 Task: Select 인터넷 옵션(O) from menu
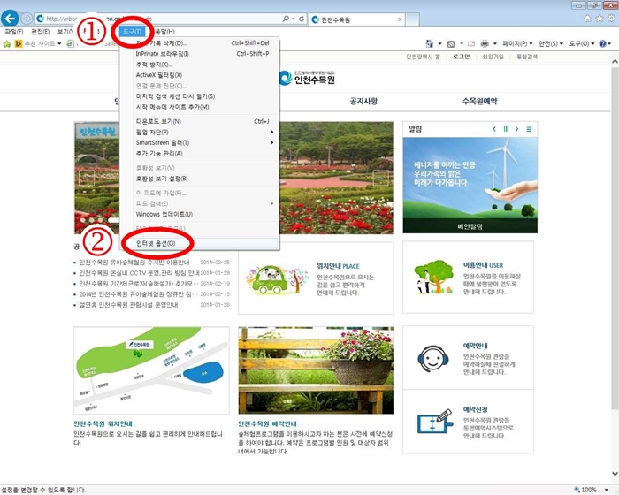coord(199,244)
